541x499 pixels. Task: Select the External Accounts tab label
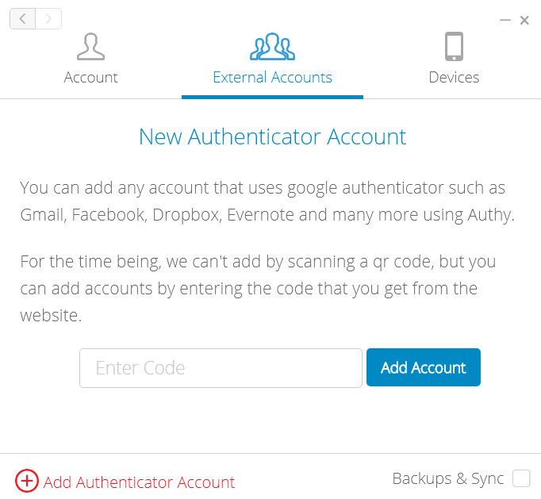272,77
